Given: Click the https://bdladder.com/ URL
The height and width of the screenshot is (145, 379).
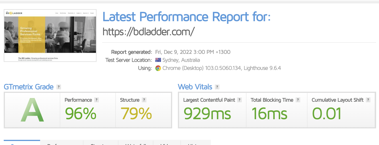Looking at the screenshot, I should click(149, 32).
